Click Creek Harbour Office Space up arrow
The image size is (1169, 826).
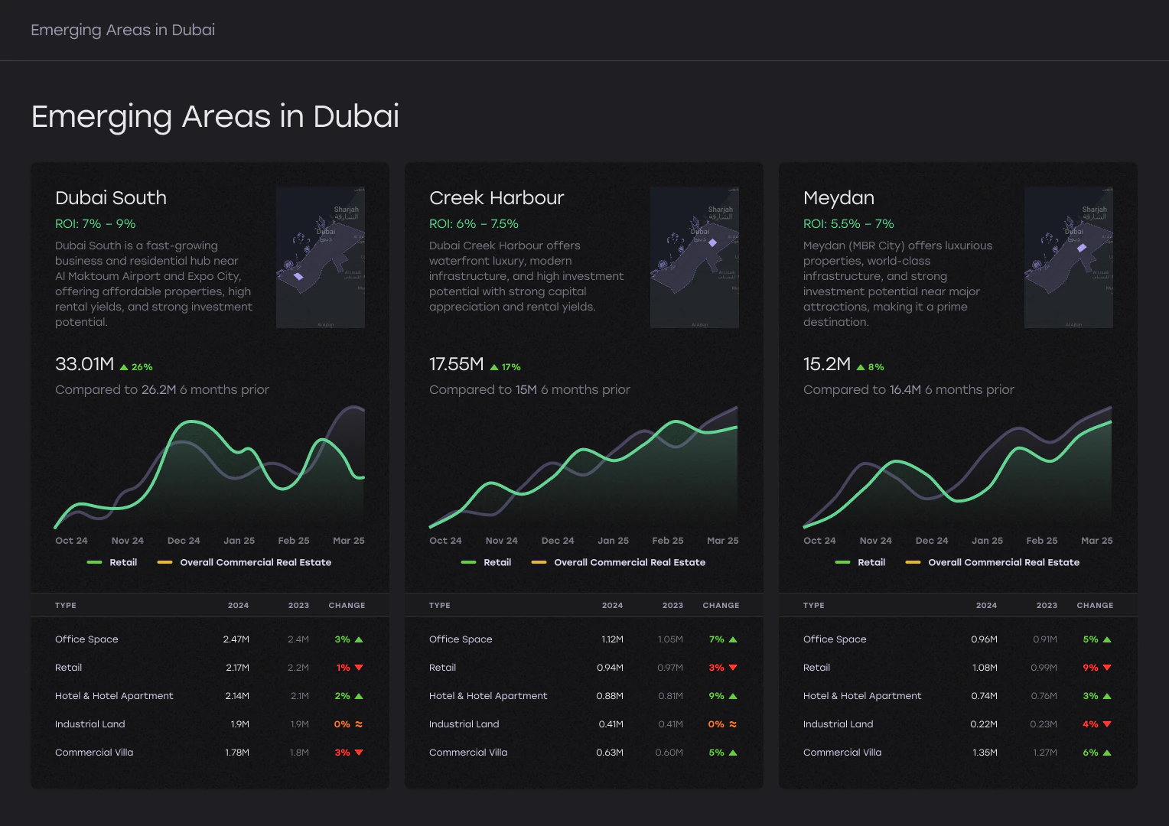coord(733,639)
